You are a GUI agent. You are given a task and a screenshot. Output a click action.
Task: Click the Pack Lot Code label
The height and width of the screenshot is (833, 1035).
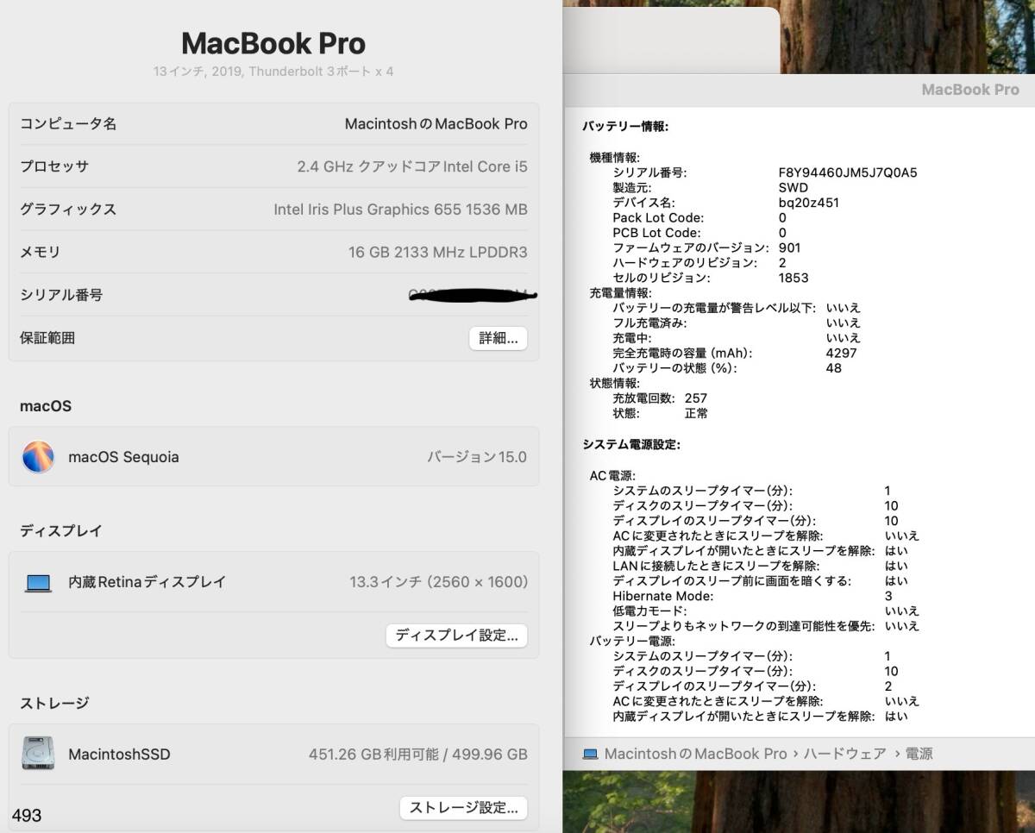pos(658,217)
